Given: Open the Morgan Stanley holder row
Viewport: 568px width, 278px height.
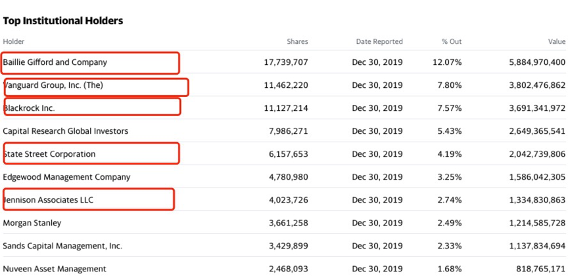Looking at the screenshot, I should click(x=32, y=223).
